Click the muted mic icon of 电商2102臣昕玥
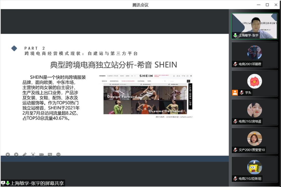The width and height of the screenshot is (281, 187). 235,178
